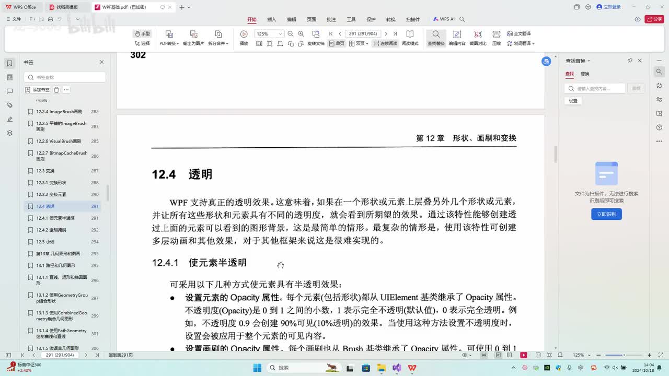Toggle continuous reading (连续阅读)

pyautogui.click(x=385, y=43)
